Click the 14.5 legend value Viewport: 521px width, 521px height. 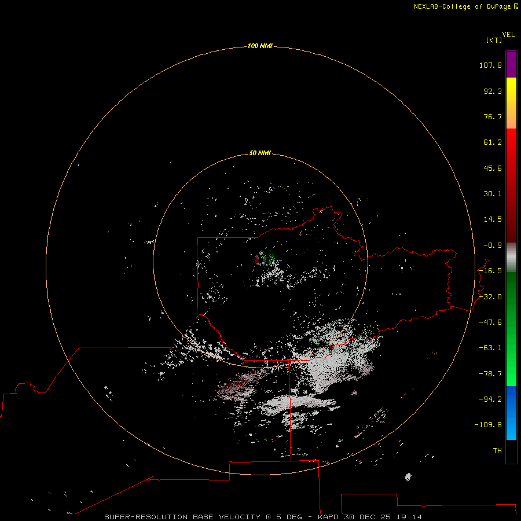point(493,219)
